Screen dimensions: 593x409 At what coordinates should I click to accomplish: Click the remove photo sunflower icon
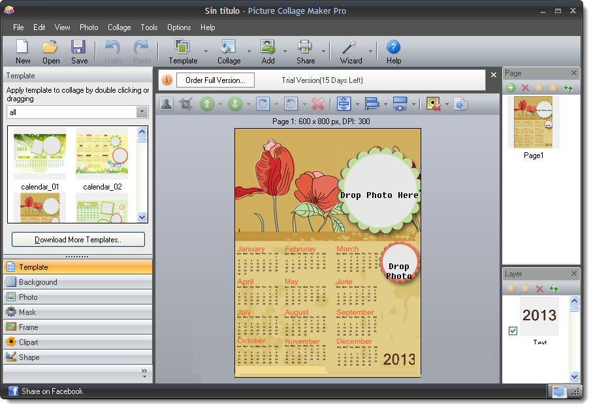tap(433, 104)
